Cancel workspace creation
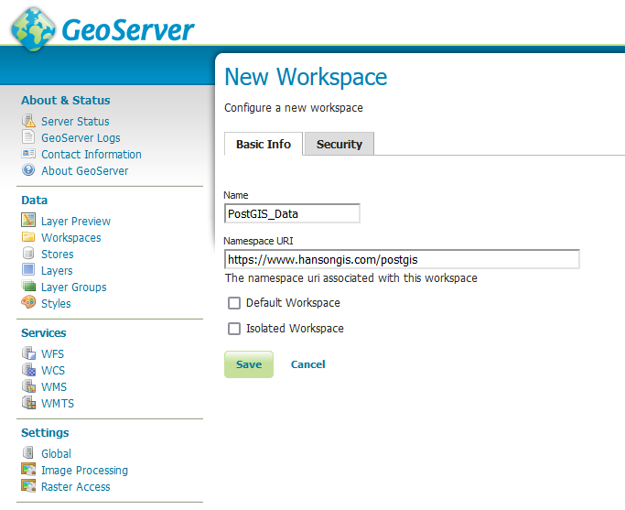The image size is (625, 510). [x=308, y=364]
